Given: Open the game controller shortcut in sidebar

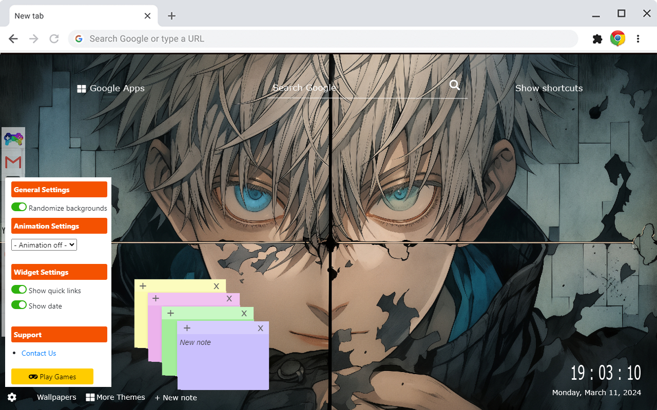Looking at the screenshot, I should 13,138.
